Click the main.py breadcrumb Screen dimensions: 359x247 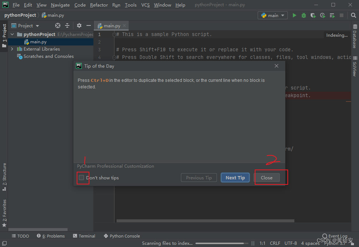click(x=53, y=15)
